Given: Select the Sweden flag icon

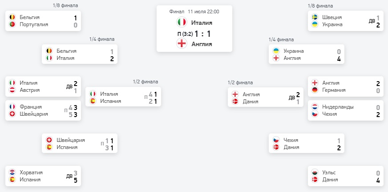Looking at the screenshot, I should pyautogui.click(x=315, y=17).
